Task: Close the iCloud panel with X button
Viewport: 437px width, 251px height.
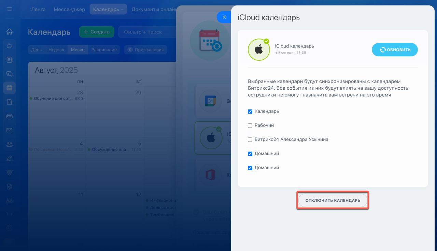Action: pyautogui.click(x=224, y=17)
